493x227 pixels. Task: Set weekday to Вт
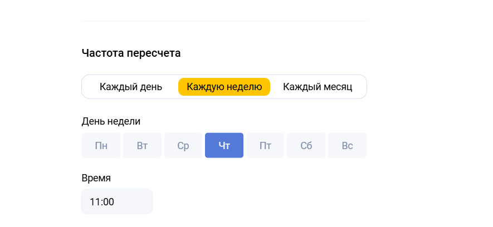142,146
